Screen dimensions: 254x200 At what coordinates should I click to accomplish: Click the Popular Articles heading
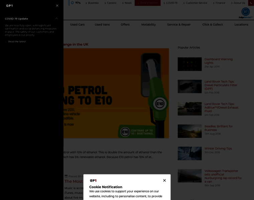pos(189,47)
